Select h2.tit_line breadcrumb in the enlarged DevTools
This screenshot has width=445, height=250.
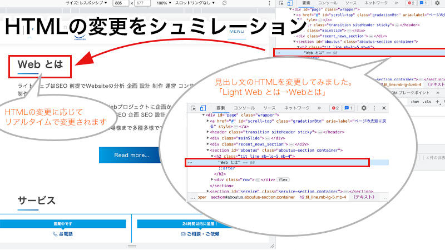tap(323, 197)
